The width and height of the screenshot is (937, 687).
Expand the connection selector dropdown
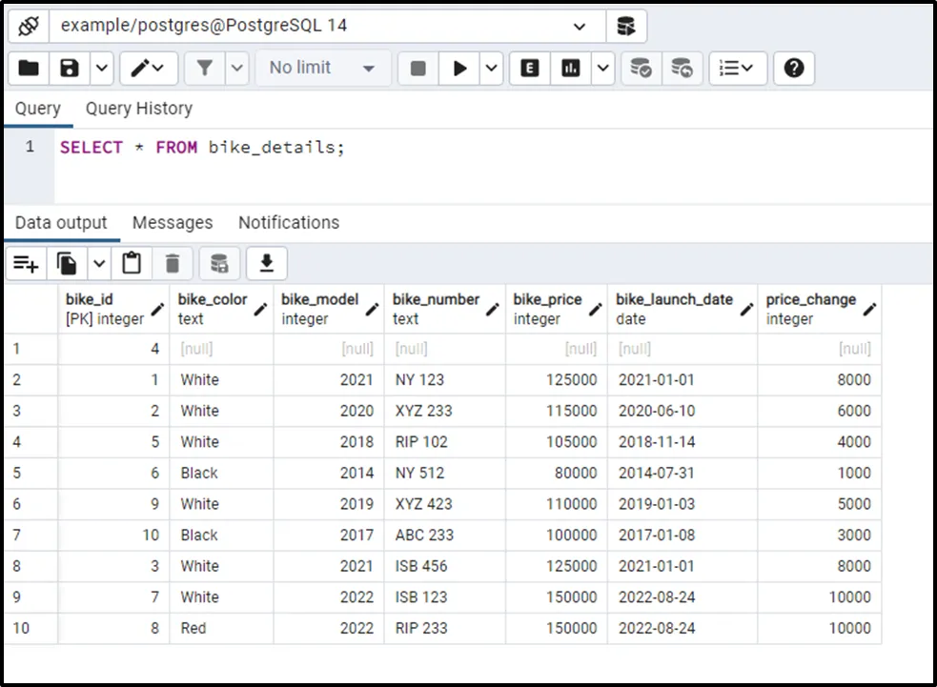[x=580, y=27]
